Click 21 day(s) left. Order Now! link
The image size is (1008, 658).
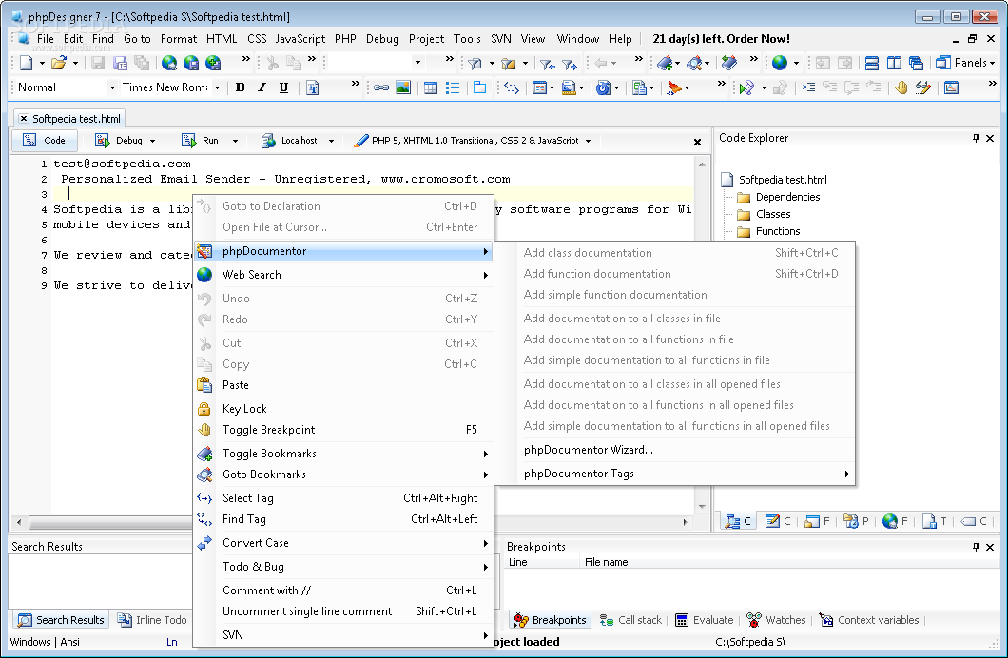(721, 39)
